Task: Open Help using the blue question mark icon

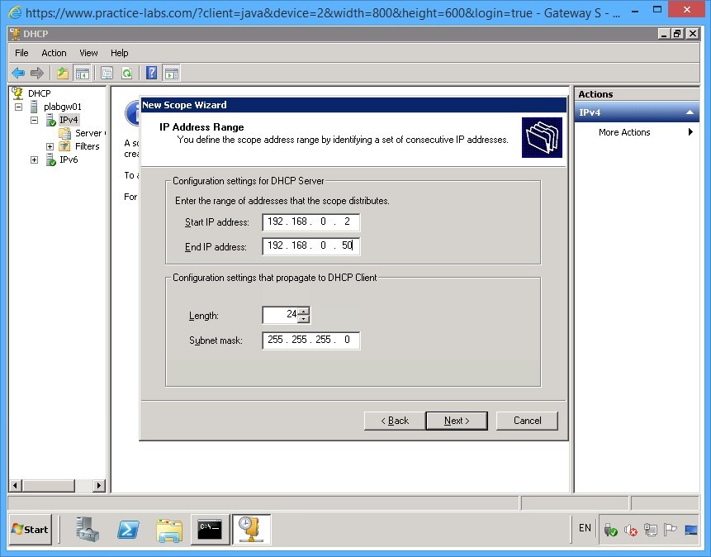Action: pyautogui.click(x=150, y=73)
